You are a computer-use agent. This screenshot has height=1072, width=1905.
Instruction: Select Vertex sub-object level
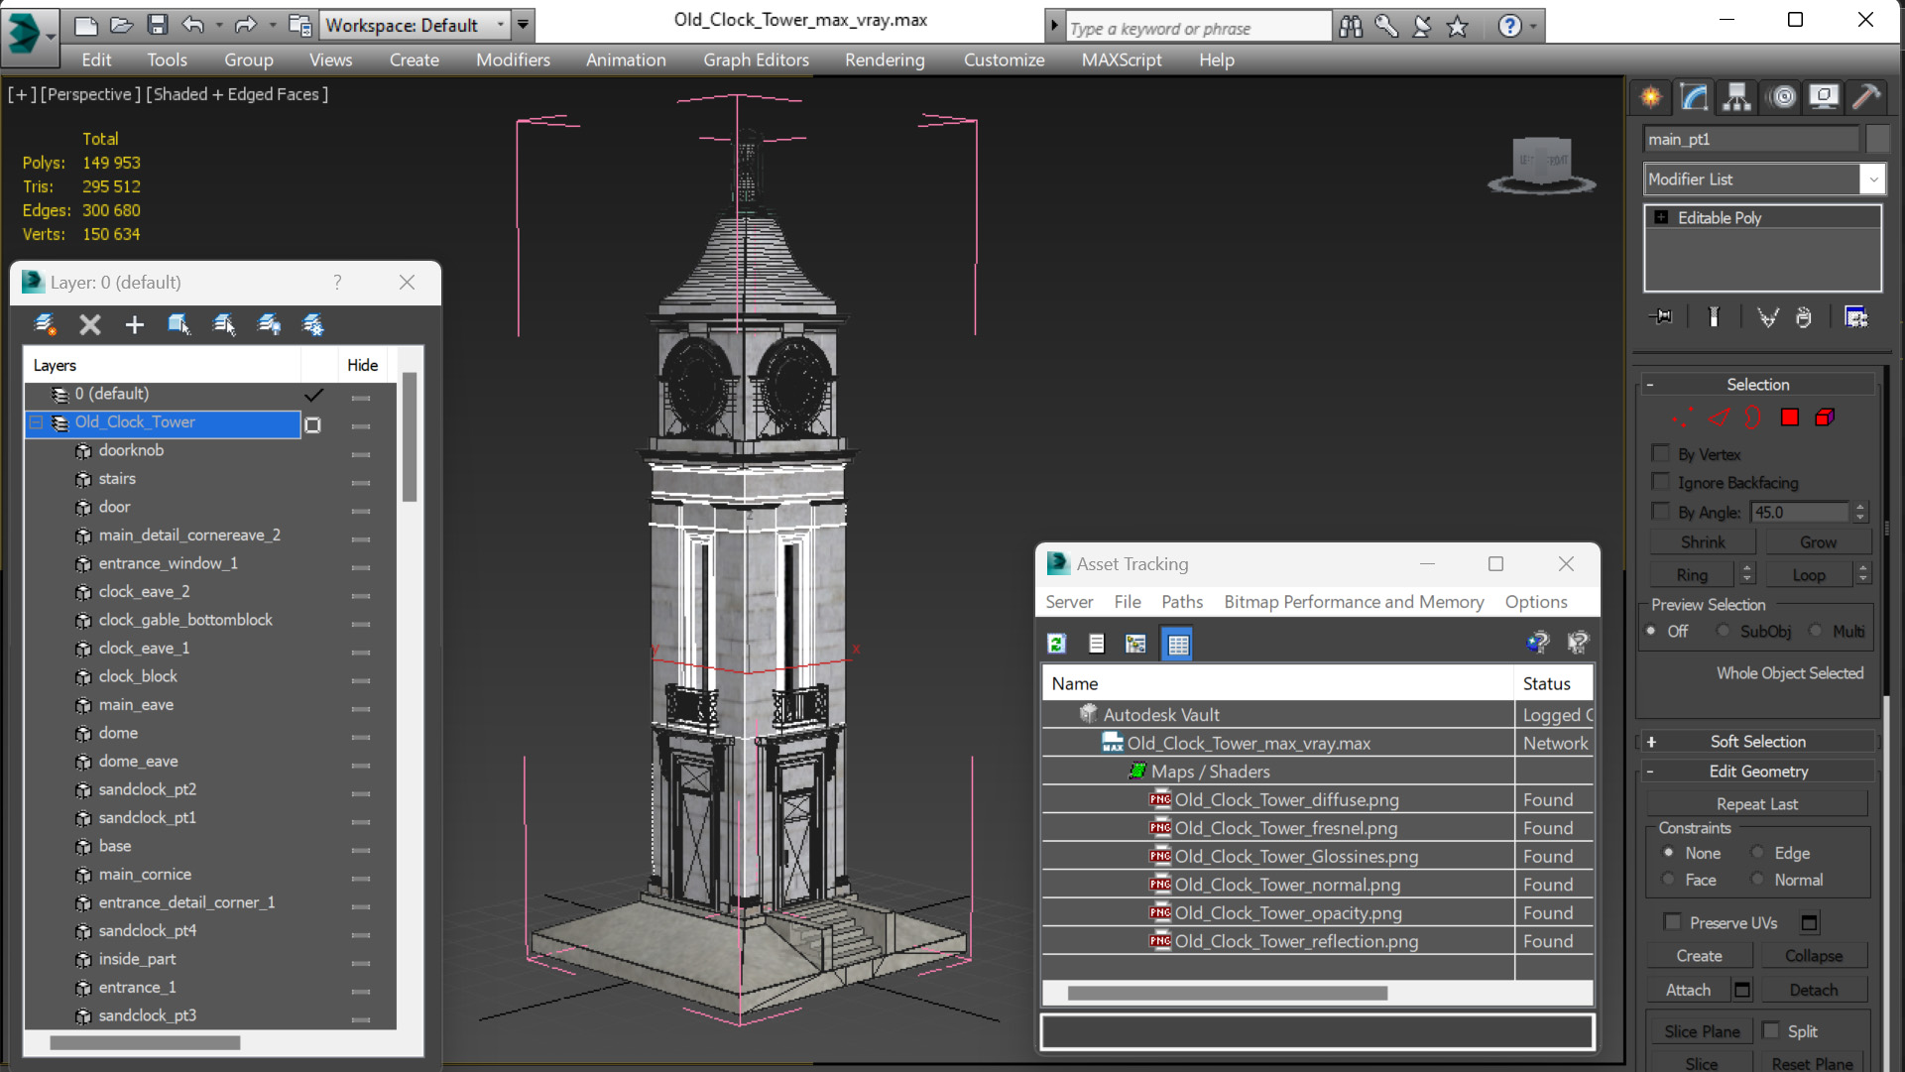1681,417
